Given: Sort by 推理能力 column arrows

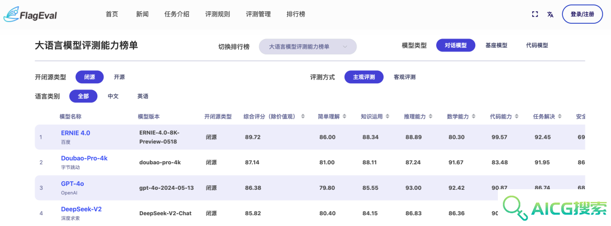Looking at the screenshot, I should click(430, 117).
